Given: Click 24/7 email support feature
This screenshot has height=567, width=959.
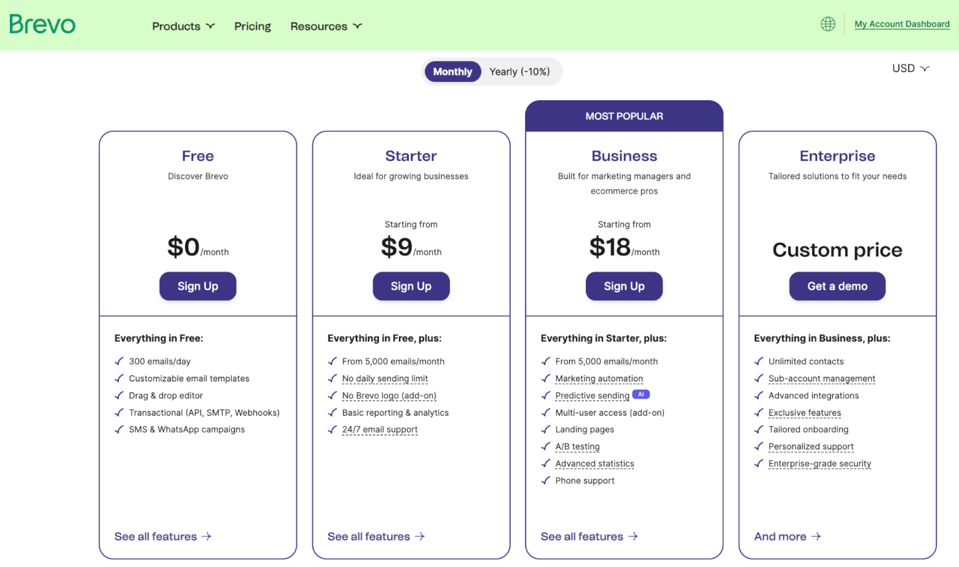Looking at the screenshot, I should coord(380,429).
